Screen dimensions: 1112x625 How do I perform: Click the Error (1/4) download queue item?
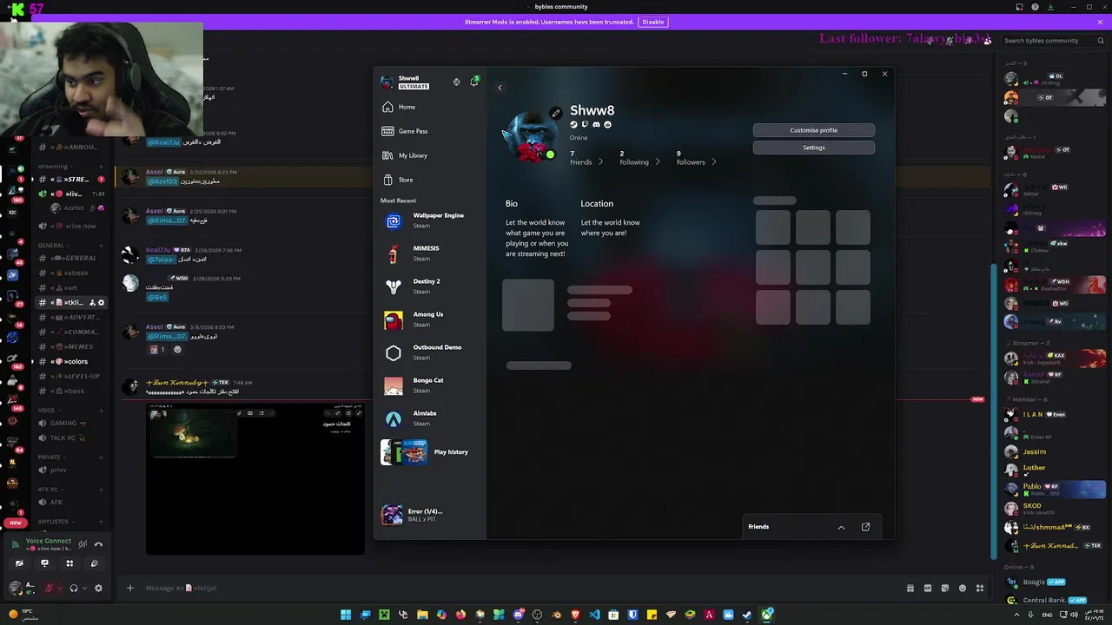[x=429, y=515]
